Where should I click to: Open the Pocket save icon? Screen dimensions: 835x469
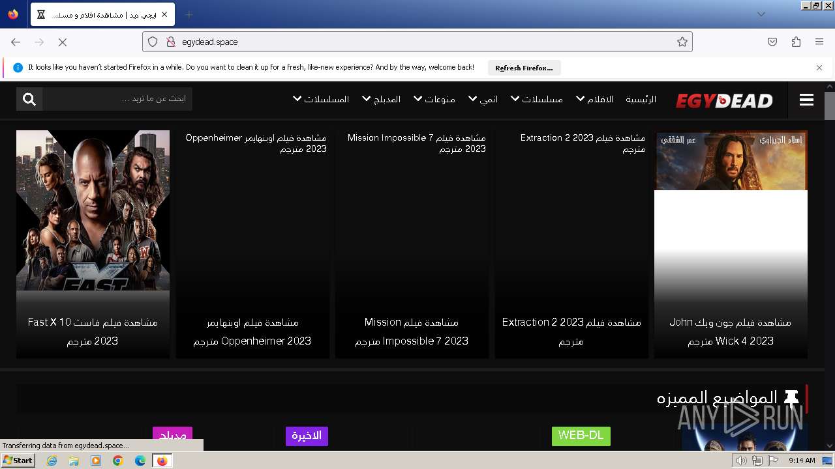tap(772, 42)
